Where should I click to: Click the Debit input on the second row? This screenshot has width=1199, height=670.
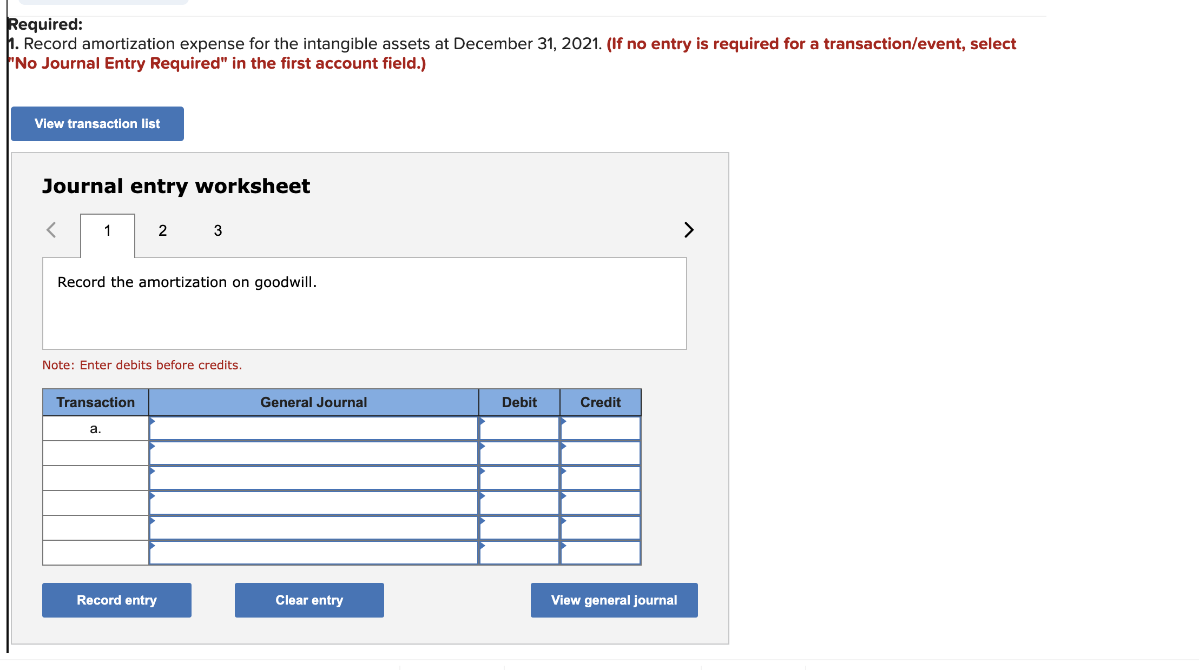tap(519, 453)
